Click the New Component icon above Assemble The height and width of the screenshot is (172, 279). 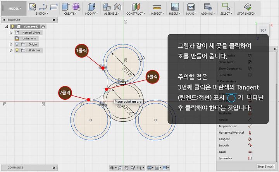107,7
